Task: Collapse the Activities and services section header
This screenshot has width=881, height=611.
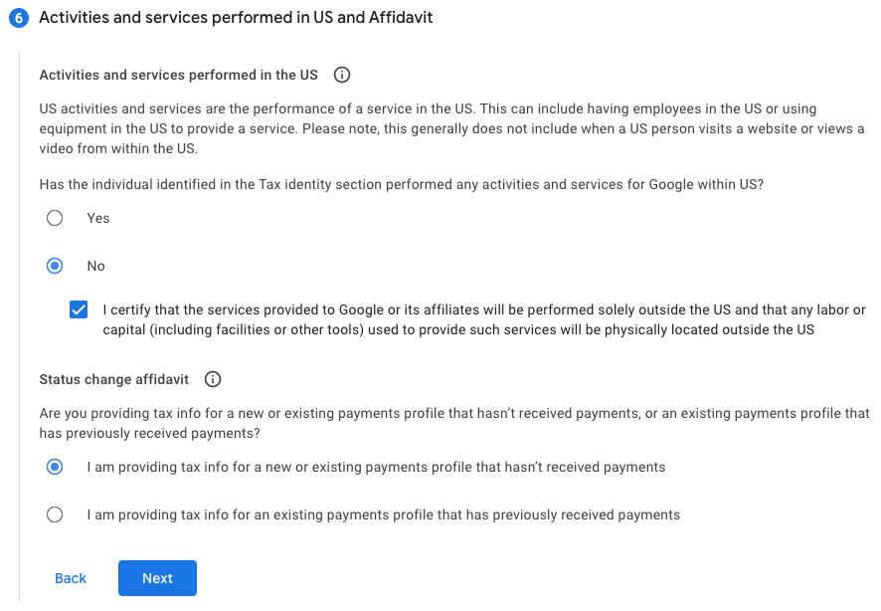Action: (x=236, y=18)
